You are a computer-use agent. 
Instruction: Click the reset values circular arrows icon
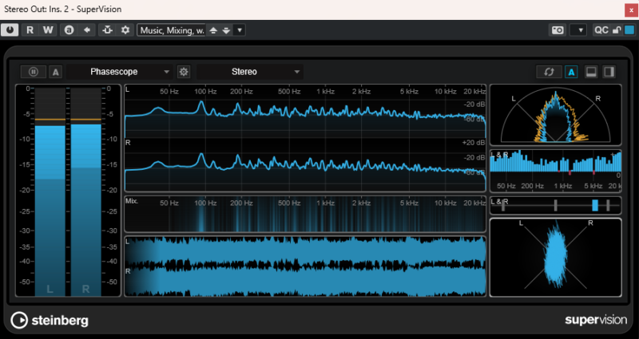pos(549,72)
